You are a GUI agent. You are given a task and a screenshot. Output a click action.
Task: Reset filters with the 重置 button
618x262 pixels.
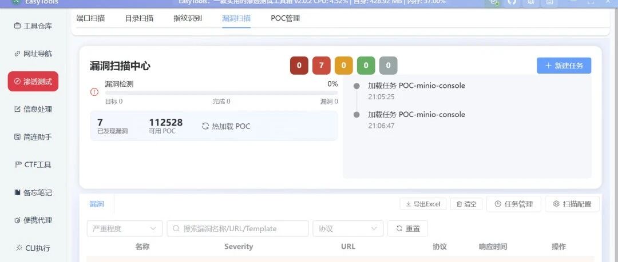point(407,228)
